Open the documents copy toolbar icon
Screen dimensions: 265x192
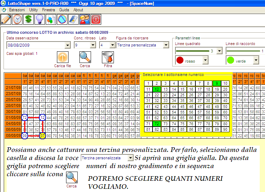(51, 19)
